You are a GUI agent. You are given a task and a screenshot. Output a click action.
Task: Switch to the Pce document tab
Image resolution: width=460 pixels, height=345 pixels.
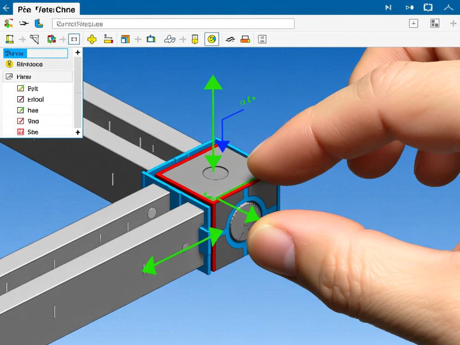click(x=46, y=9)
